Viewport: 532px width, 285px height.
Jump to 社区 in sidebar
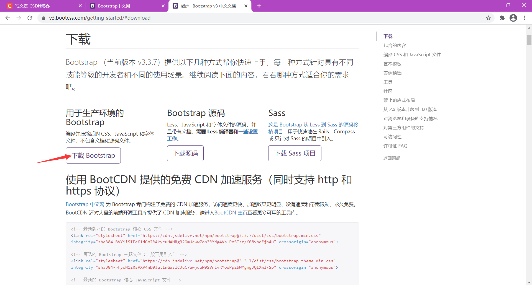click(x=388, y=91)
